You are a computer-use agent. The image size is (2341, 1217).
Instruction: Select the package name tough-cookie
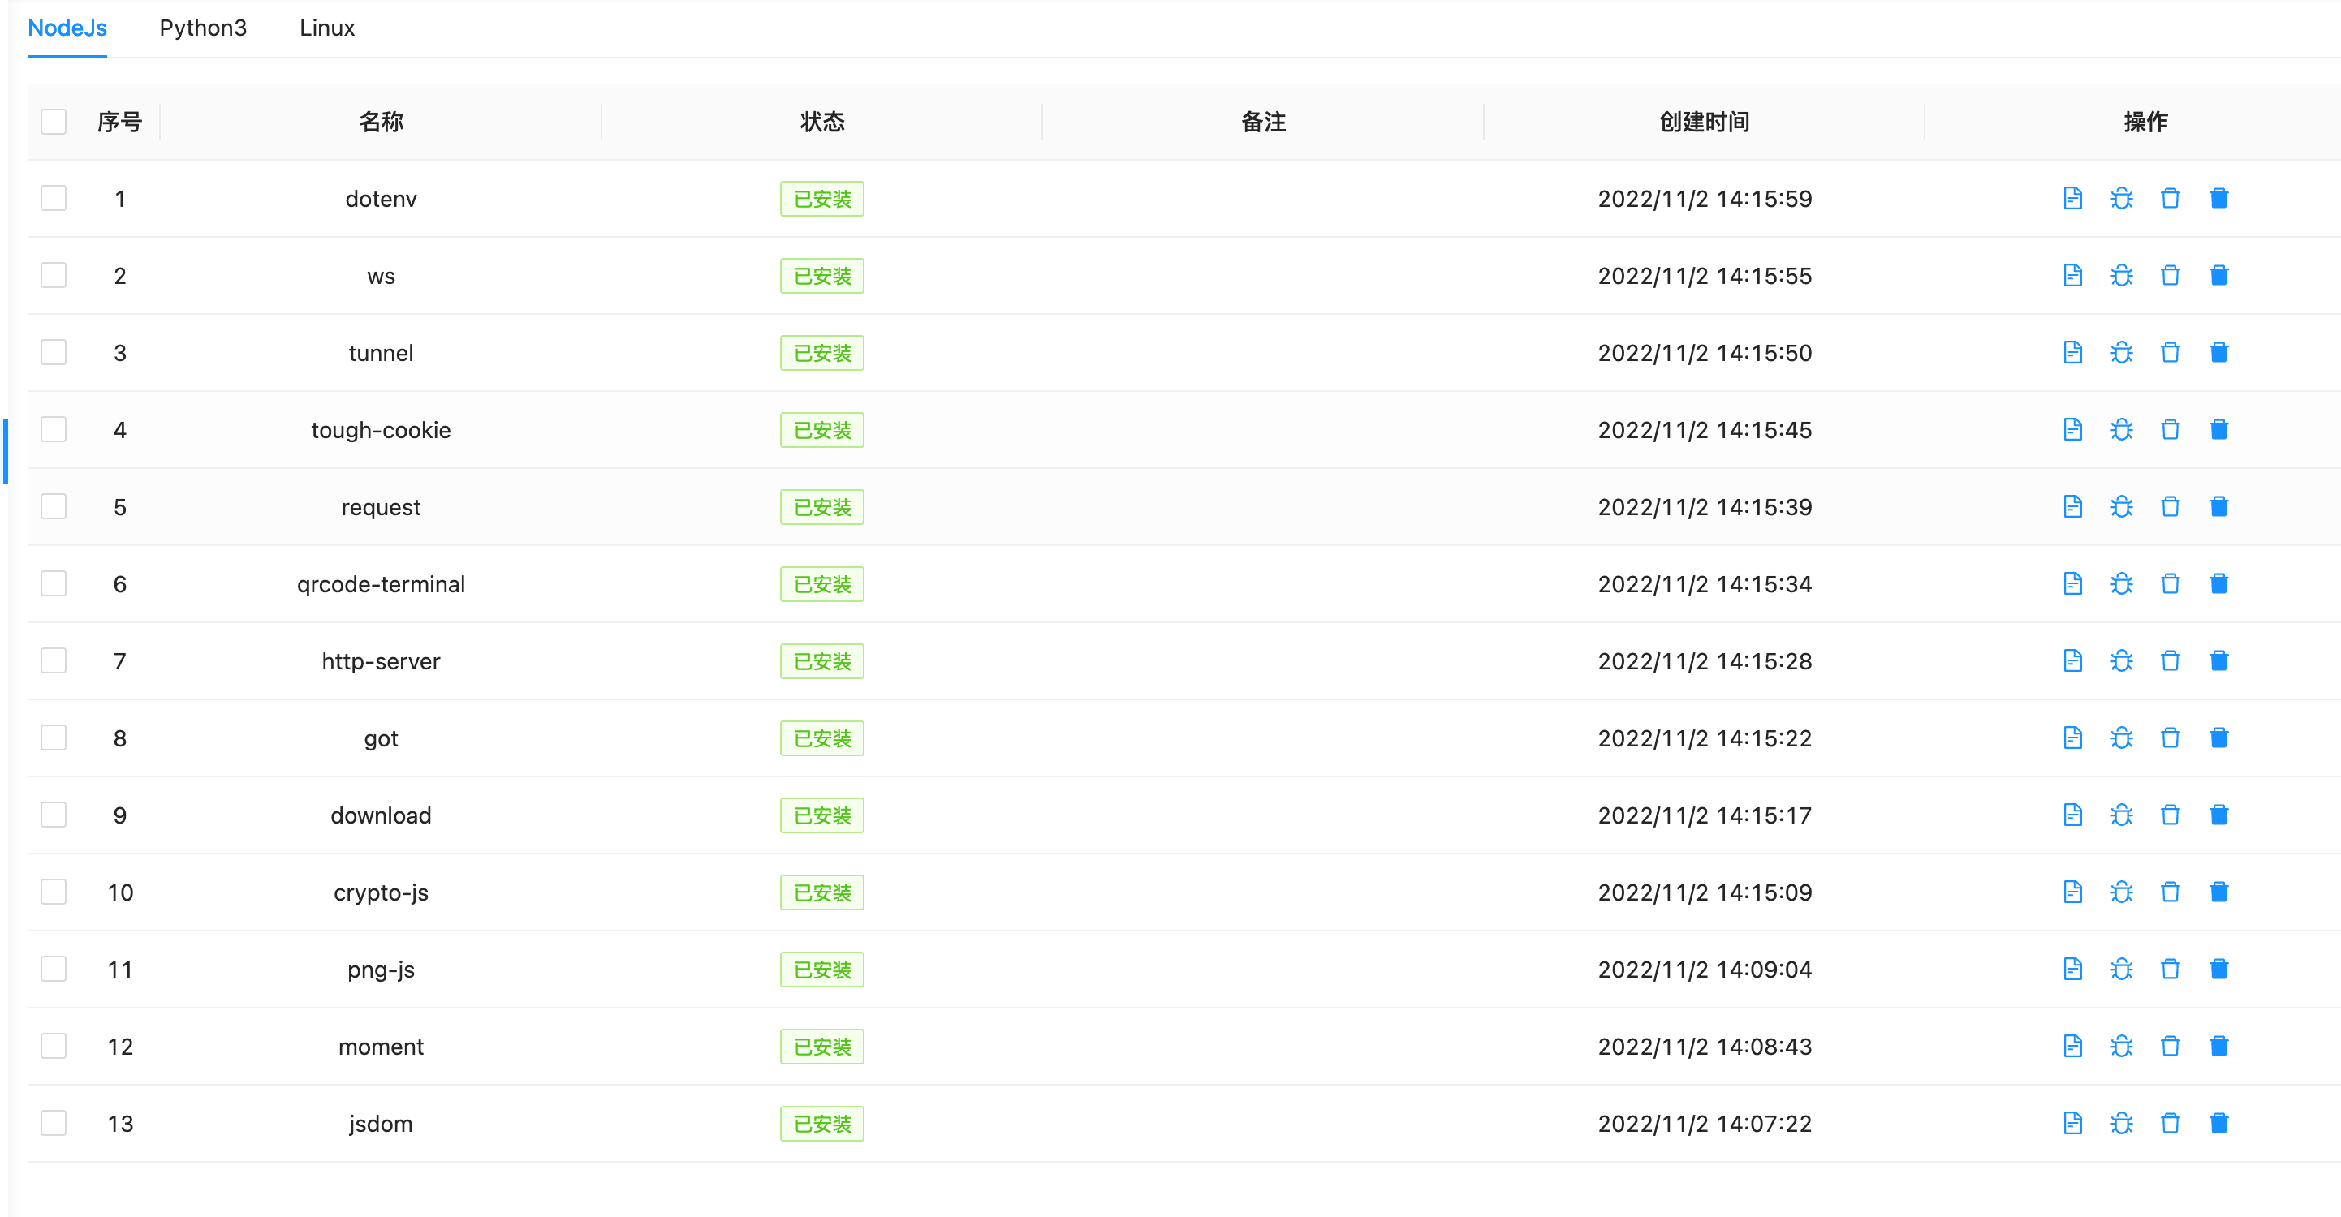click(x=381, y=429)
